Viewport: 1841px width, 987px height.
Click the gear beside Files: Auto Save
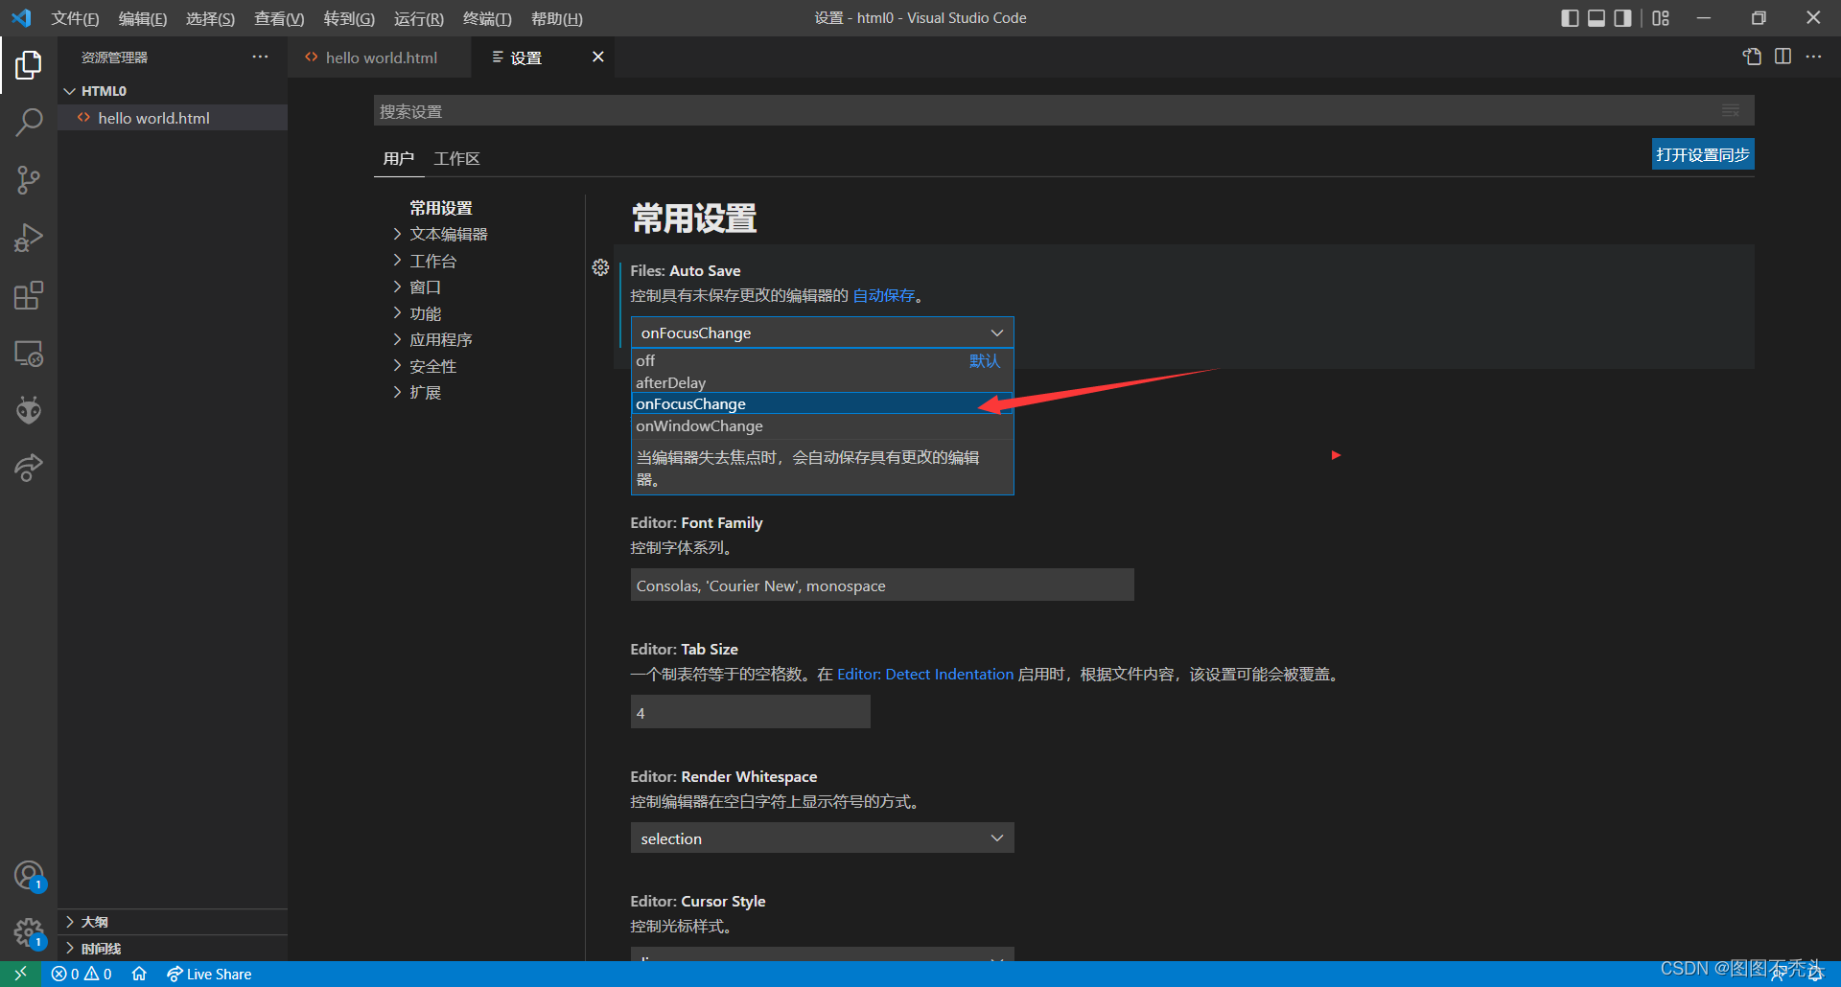600,267
